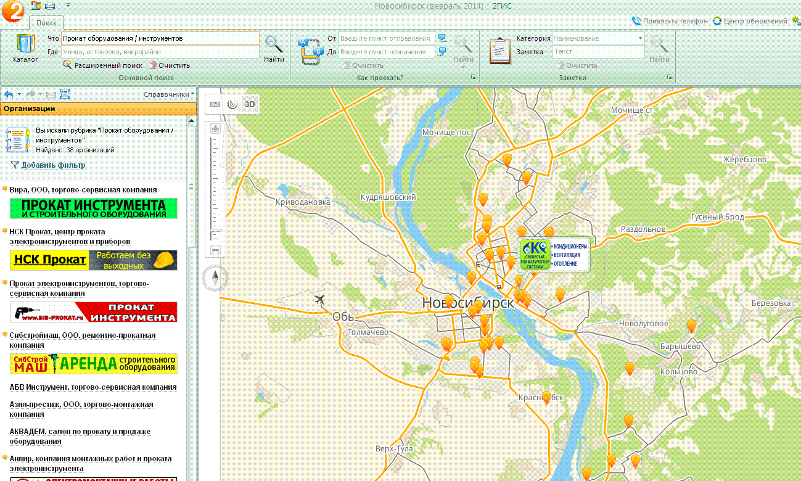Click the Что search input field
Image resolution: width=801 pixels, height=481 pixels.
160,38
